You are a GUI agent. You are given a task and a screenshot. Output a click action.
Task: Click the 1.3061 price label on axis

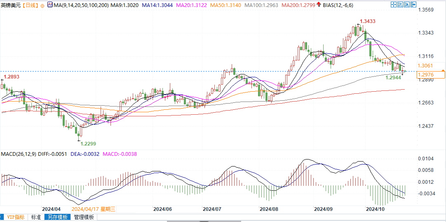(425, 66)
